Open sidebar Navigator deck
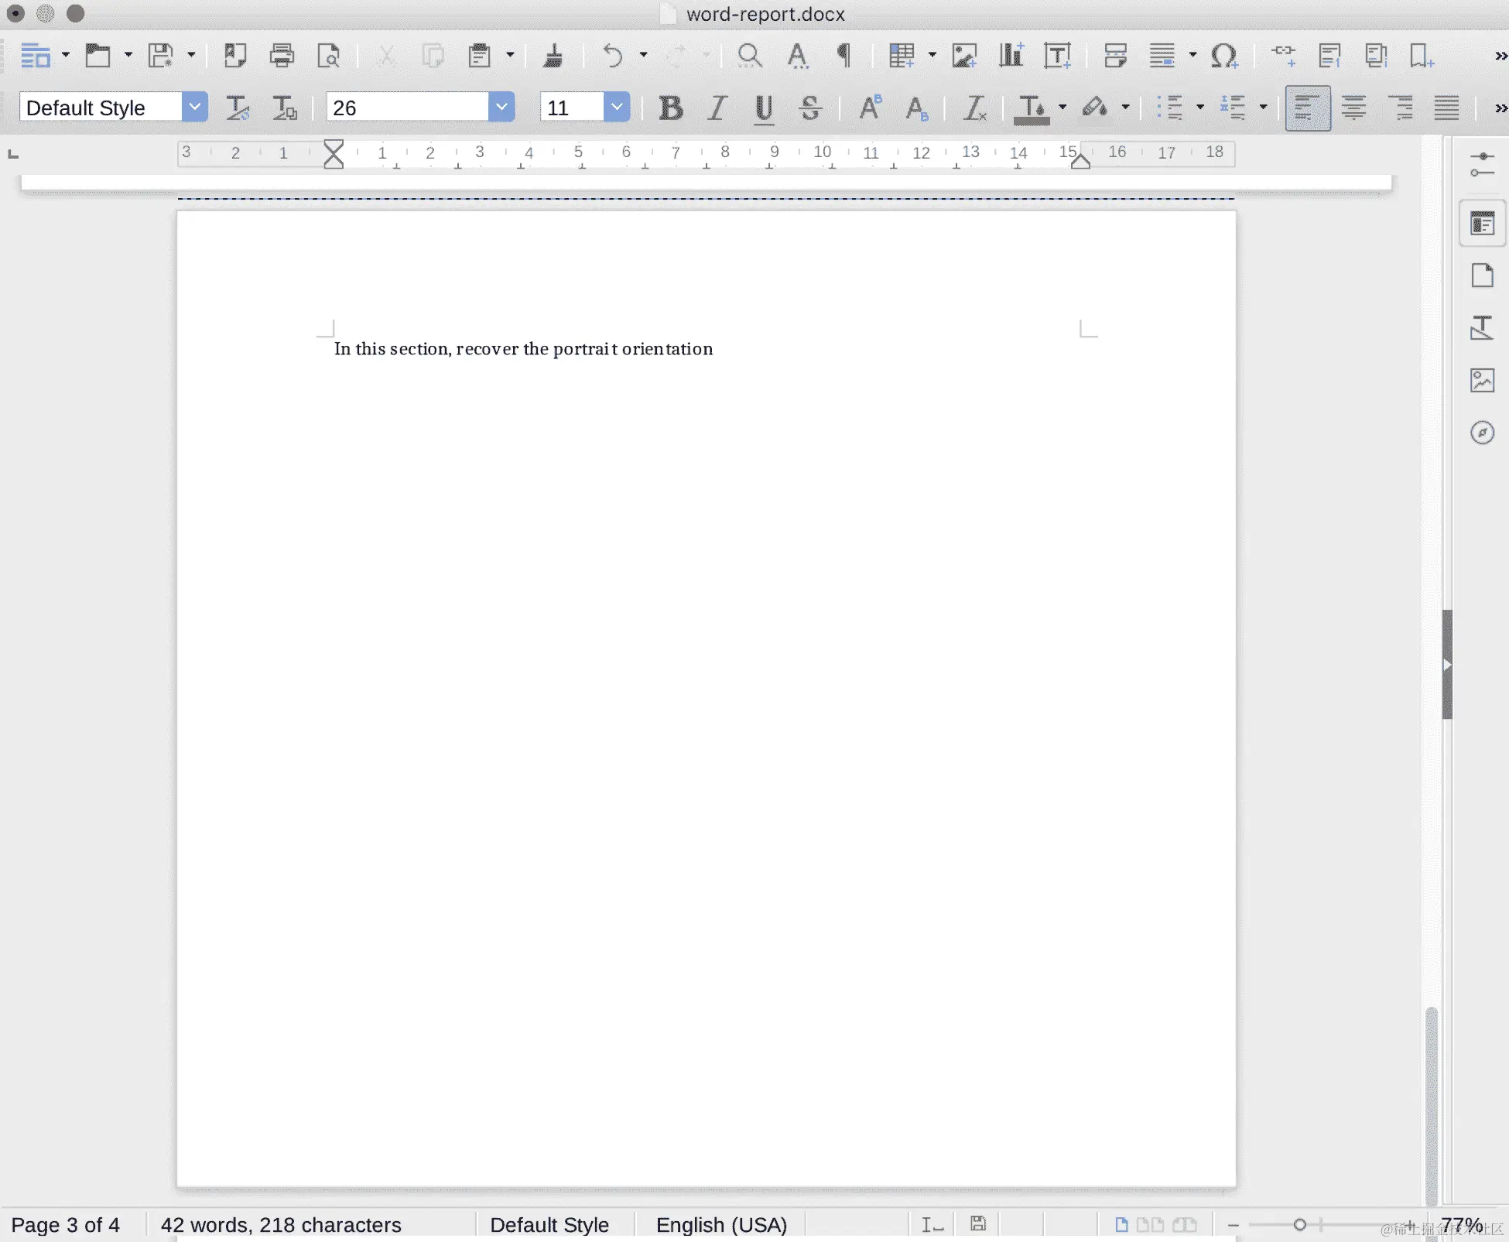Screen dimensions: 1509x1242 [x=1482, y=433]
